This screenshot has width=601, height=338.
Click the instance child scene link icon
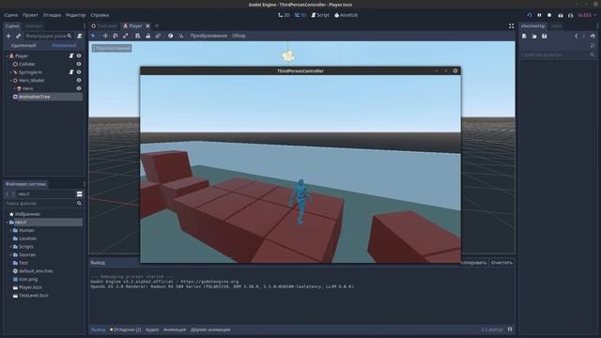pyautogui.click(x=18, y=36)
